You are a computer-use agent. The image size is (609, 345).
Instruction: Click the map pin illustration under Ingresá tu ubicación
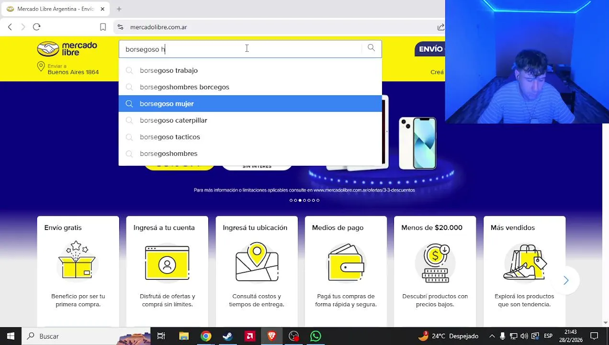coord(257,262)
